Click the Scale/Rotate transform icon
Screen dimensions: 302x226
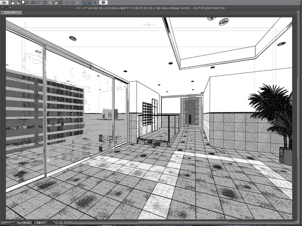click(60, 2)
